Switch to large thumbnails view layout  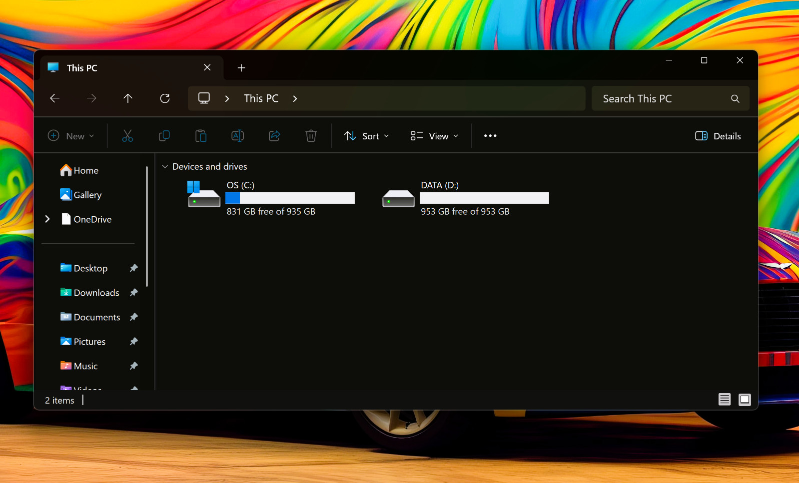[x=745, y=400]
